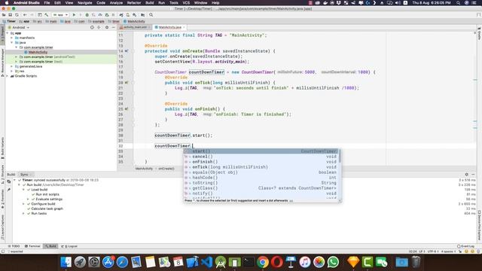Viewport: 482px width, 271px height.
Task: Open the Event Log
Action: pyautogui.click(x=465, y=246)
